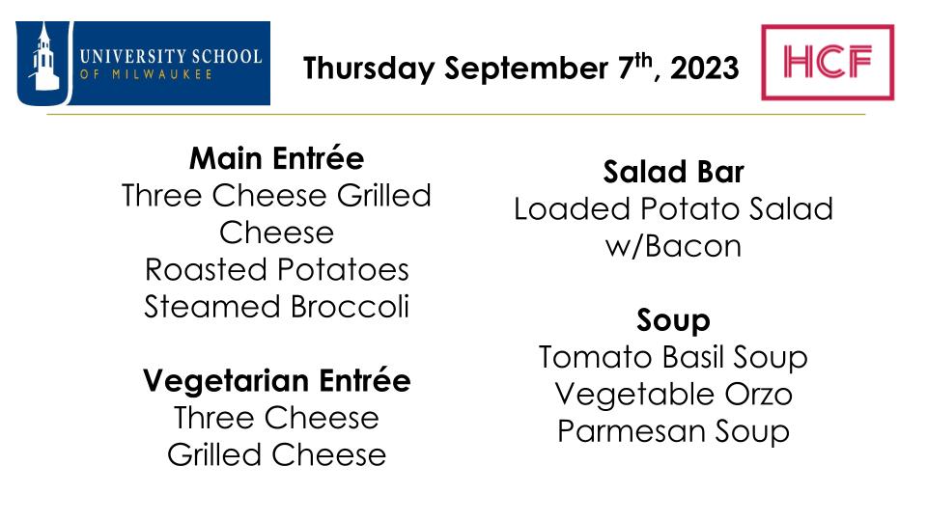927x521 pixels.
Task: Select Three Cheese Grilled text under Main Entrée
Action: click(277, 196)
